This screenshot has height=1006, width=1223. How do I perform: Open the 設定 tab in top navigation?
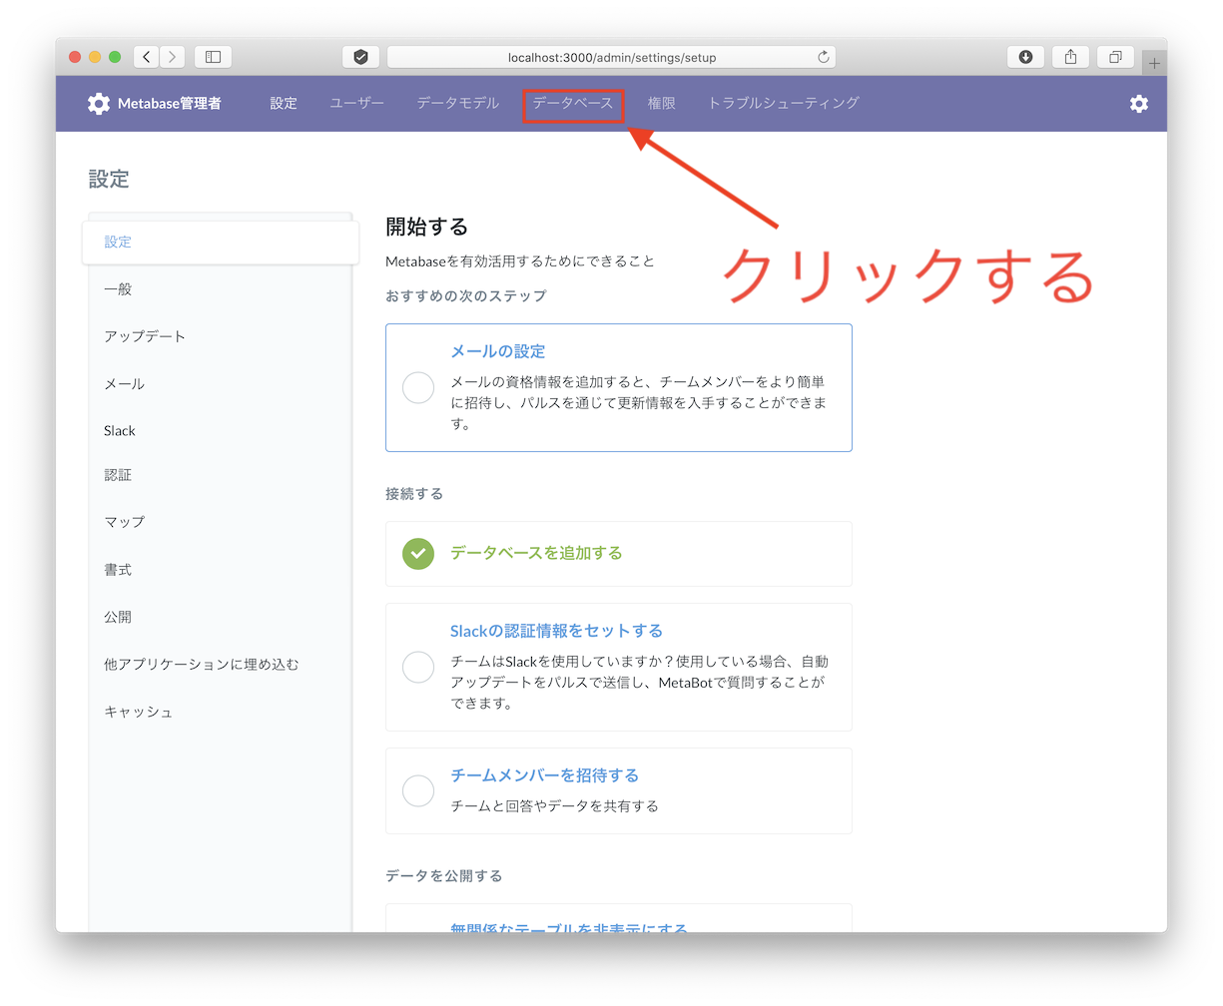tap(284, 103)
